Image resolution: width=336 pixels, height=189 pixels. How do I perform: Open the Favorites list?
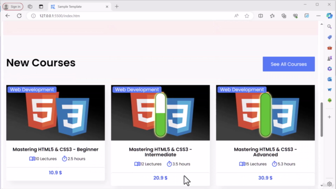click(x=272, y=16)
